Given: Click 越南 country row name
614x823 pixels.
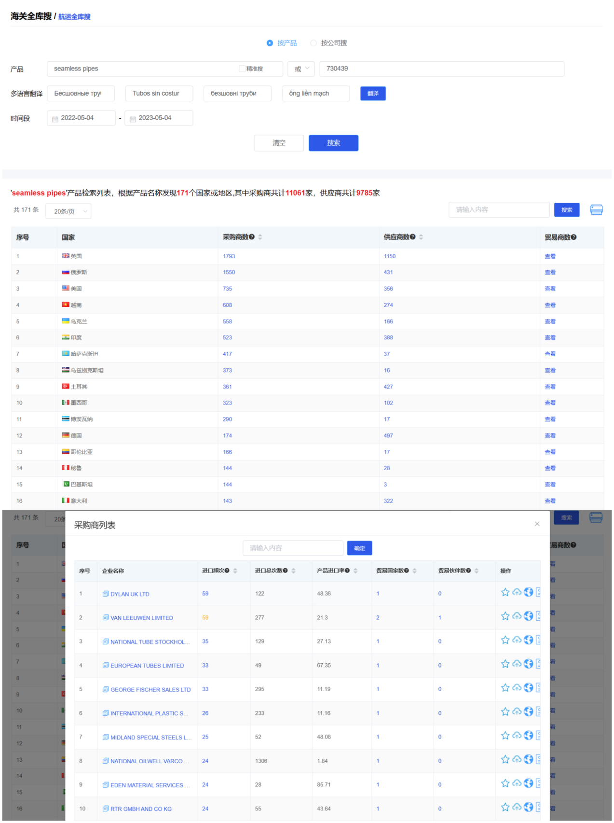Looking at the screenshot, I should coord(76,305).
